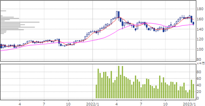This screenshot has height=106, width=205.
Task: Click the first 4 month label on time axis
Action: click(x=20, y=104)
